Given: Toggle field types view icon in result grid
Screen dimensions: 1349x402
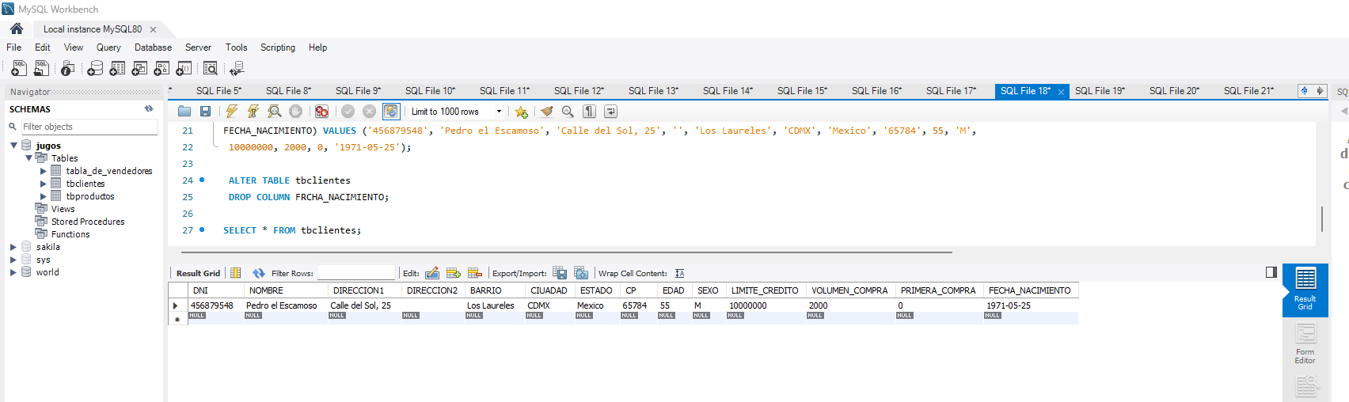Looking at the screenshot, I should click(235, 273).
